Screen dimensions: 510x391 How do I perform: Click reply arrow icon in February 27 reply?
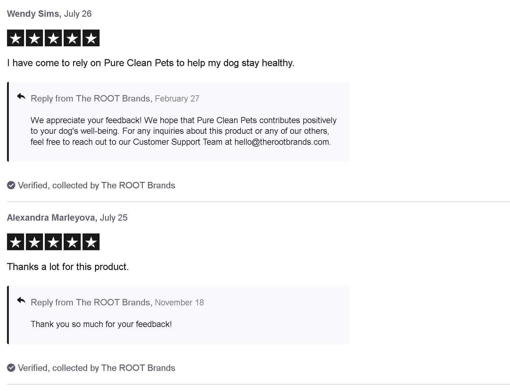(x=21, y=97)
